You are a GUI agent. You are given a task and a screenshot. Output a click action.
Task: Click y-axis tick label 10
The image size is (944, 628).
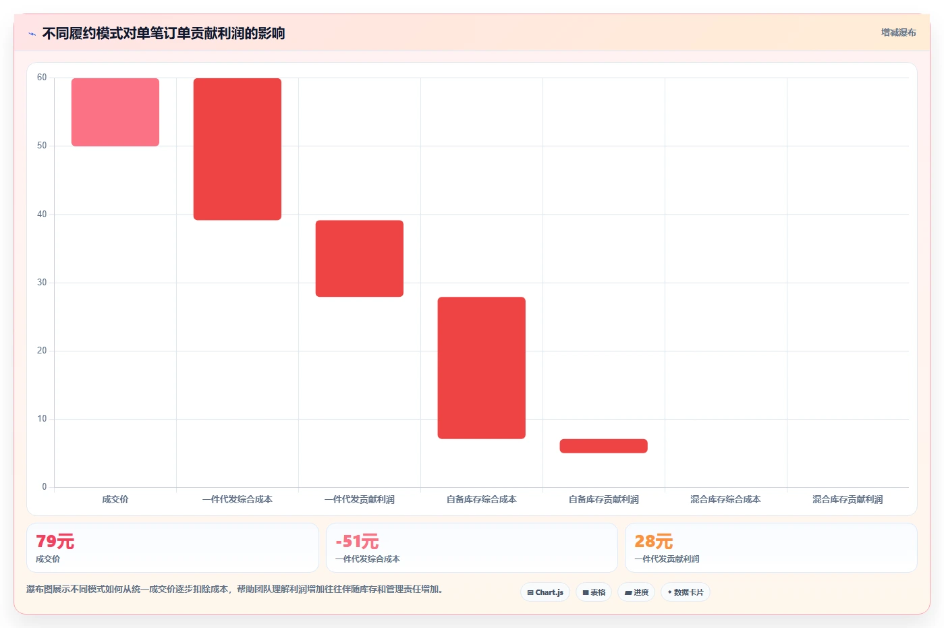point(42,419)
